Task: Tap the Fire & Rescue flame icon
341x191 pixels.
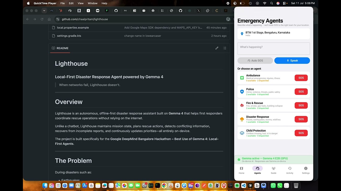Action: [242, 105]
